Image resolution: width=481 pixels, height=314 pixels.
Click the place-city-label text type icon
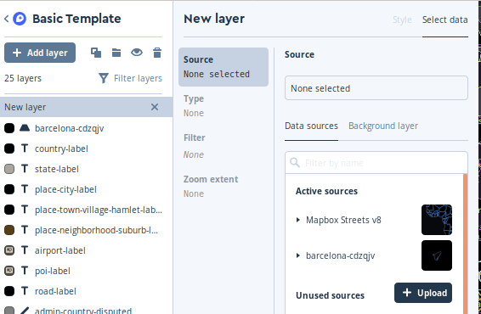[25, 189]
